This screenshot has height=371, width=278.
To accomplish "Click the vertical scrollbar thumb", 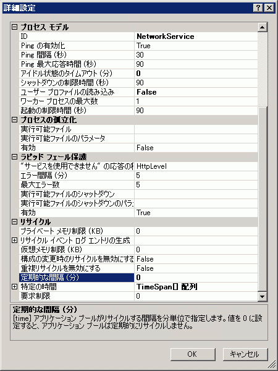I will (263, 199).
